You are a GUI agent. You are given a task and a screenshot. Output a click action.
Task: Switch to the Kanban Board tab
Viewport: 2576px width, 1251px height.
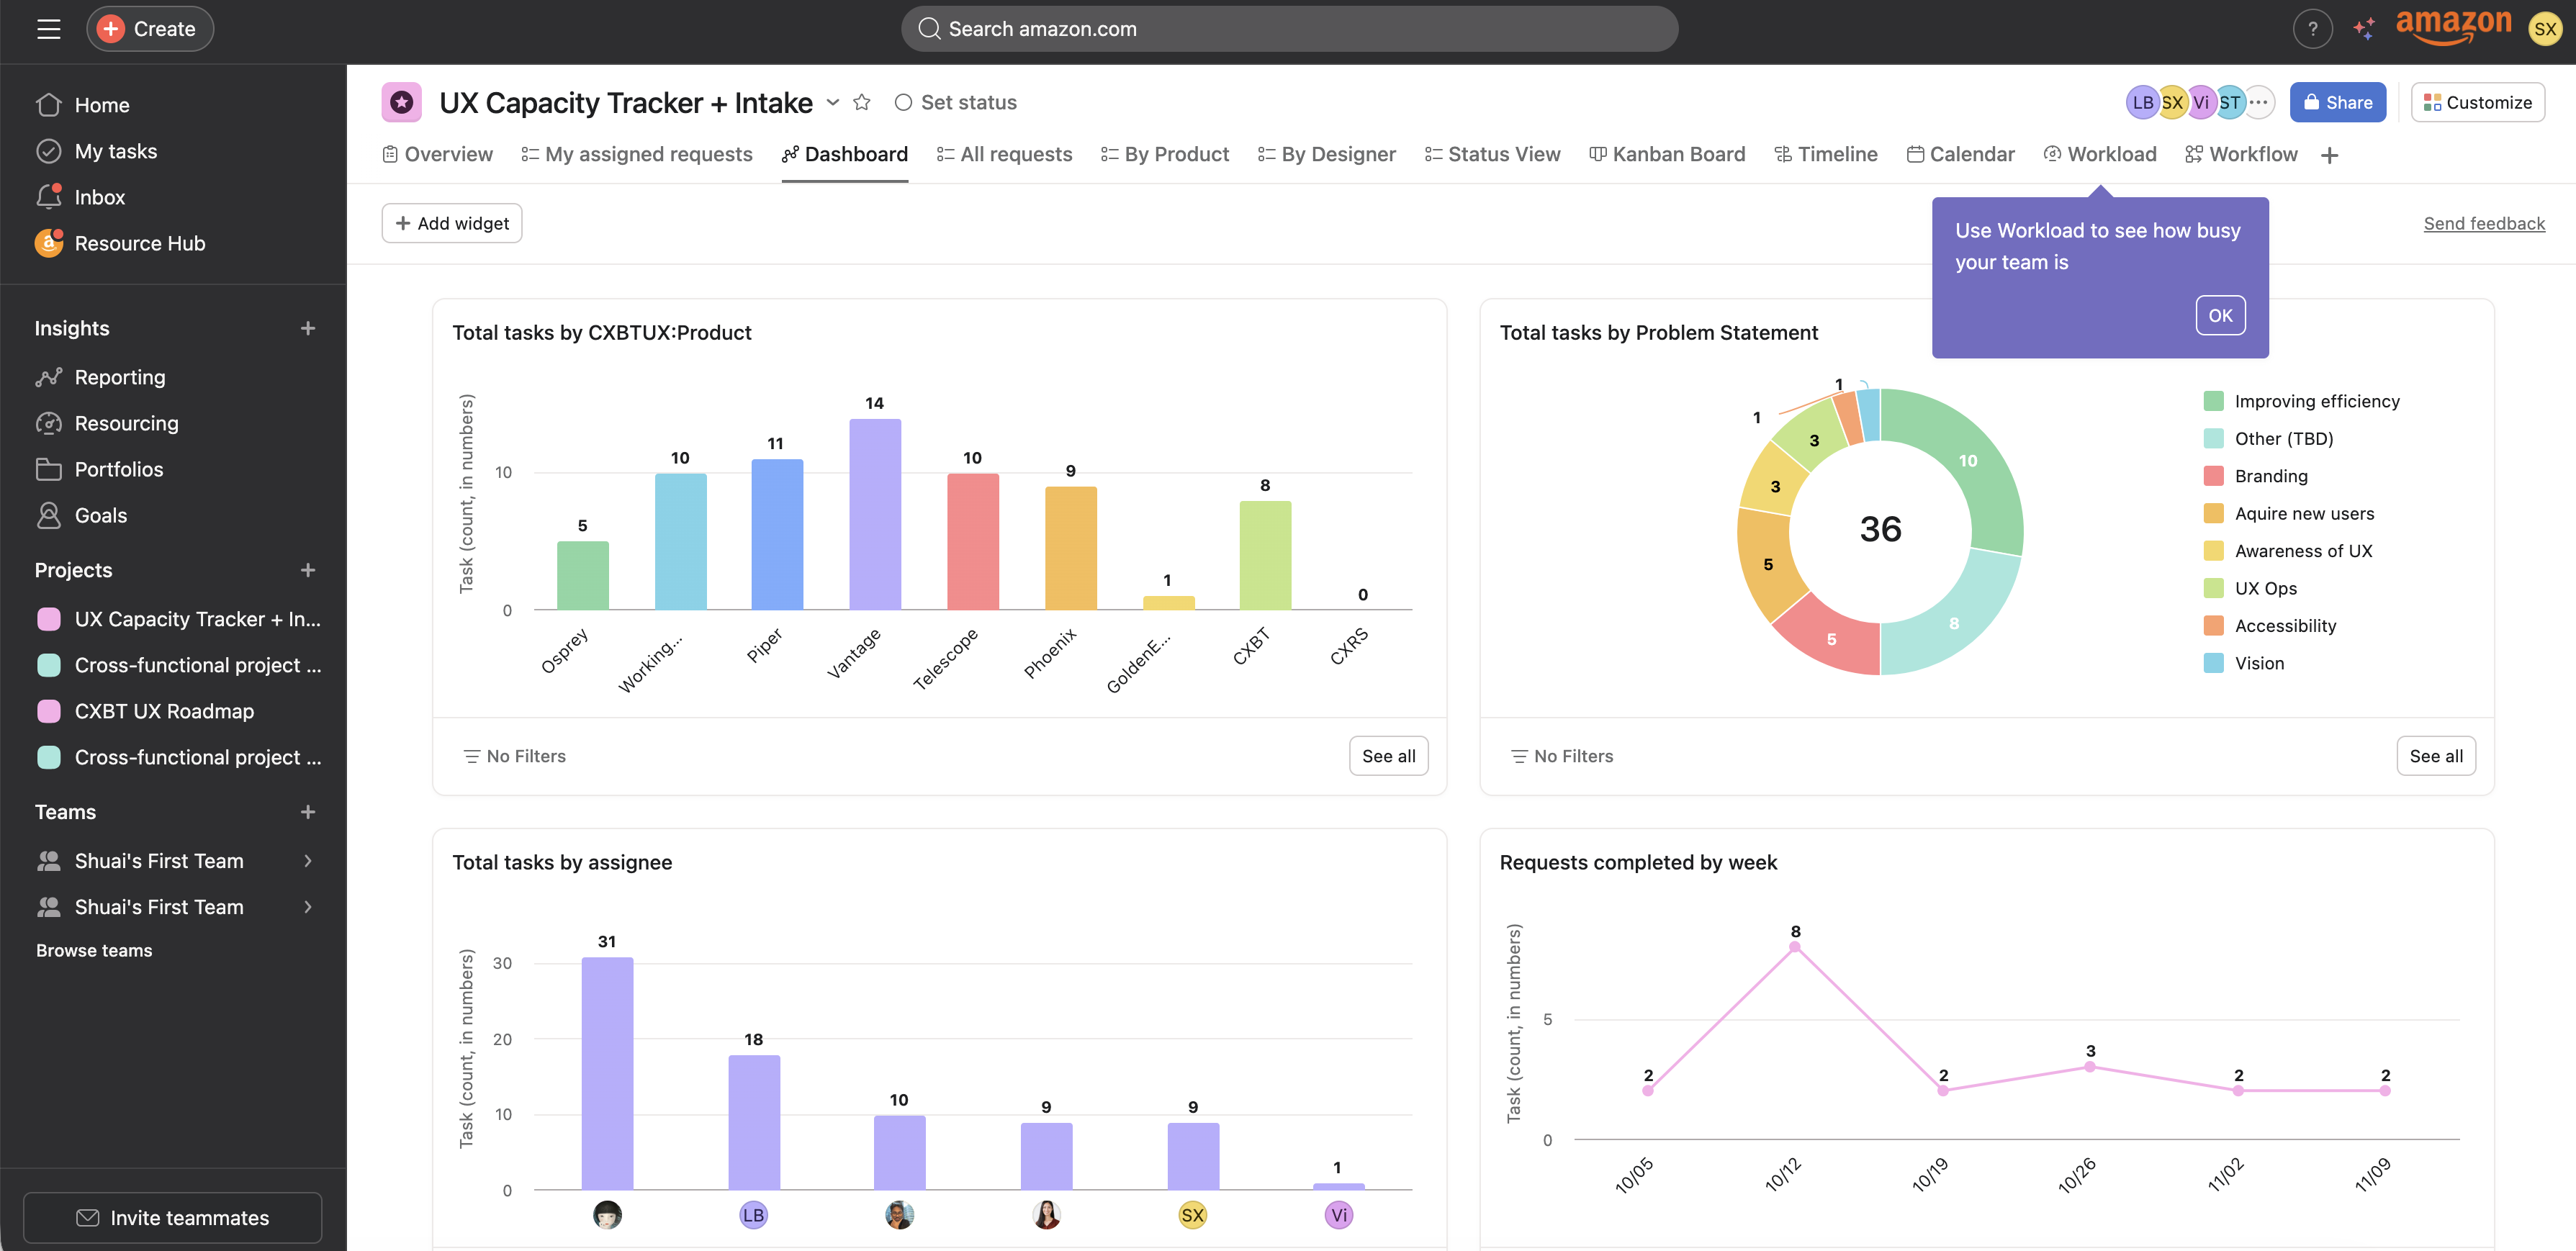point(1667,154)
